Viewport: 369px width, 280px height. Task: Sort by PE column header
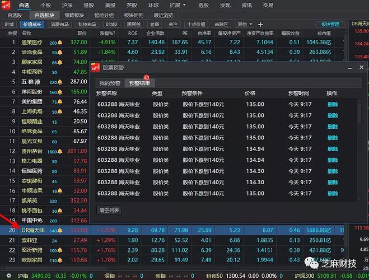coord(185,34)
